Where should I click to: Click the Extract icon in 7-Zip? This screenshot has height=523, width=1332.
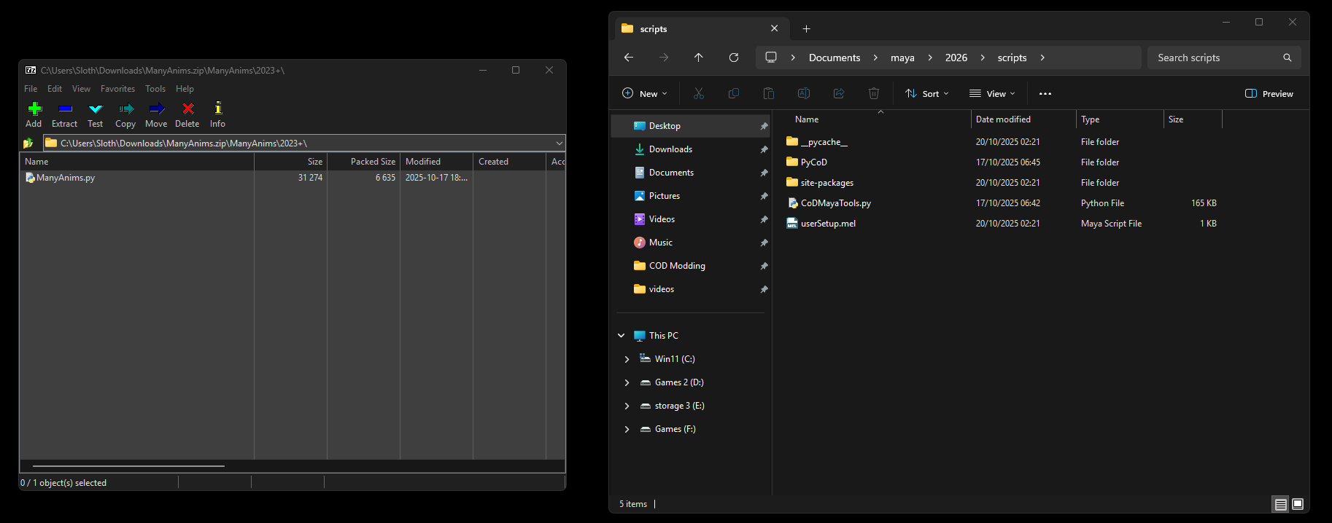pos(64,114)
